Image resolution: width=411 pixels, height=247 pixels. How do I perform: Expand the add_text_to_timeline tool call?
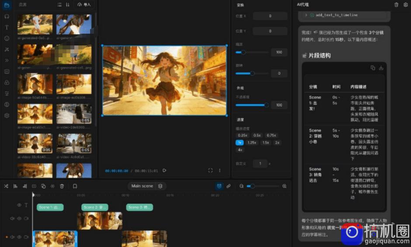[306, 15]
